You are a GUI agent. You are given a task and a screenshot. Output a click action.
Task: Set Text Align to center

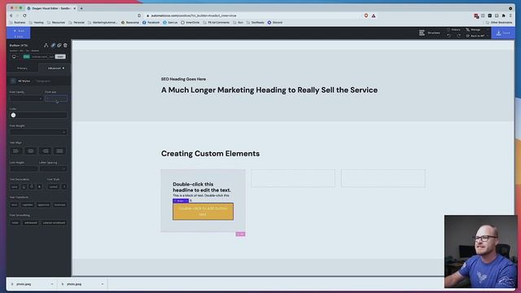pos(31,151)
